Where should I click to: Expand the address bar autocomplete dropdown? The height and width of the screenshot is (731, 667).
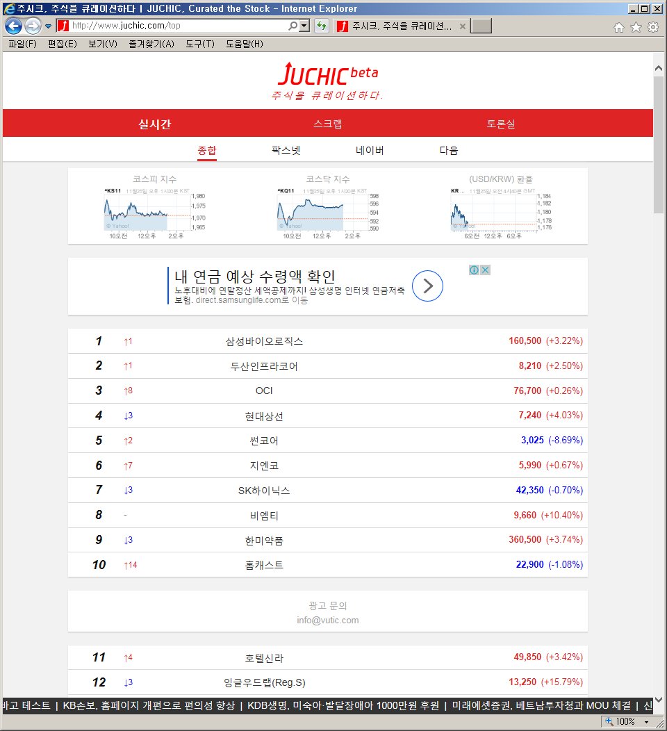click(x=304, y=26)
